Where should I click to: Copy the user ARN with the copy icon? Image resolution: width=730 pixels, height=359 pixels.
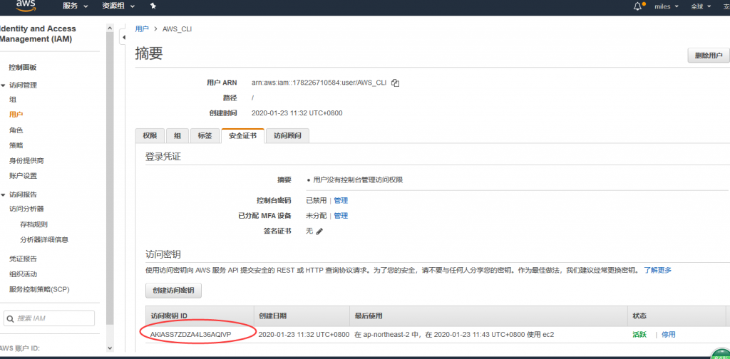point(395,83)
